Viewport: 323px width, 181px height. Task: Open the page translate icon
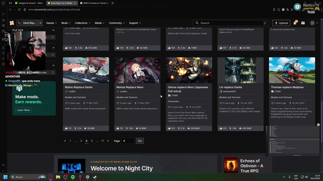pos(288,10)
